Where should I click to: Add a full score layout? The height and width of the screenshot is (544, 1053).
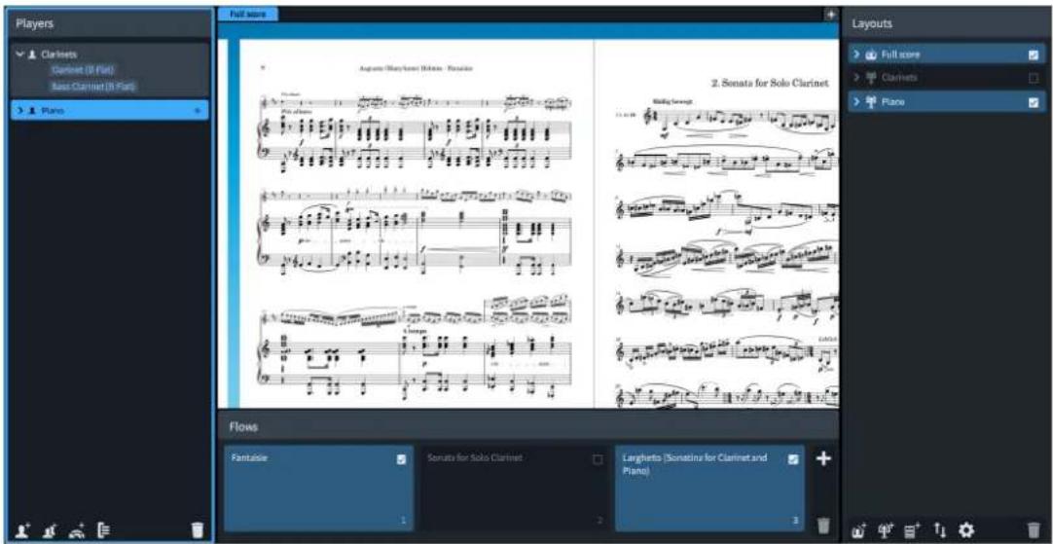tap(859, 529)
